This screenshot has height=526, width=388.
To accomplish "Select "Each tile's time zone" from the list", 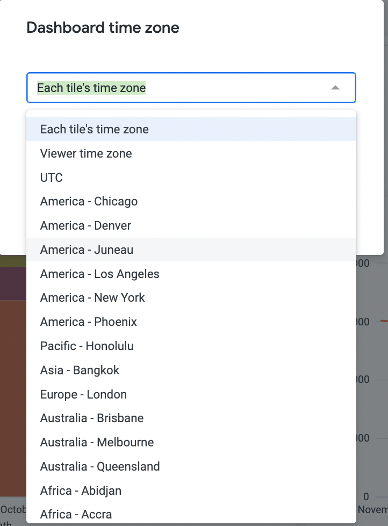I will 94,129.
